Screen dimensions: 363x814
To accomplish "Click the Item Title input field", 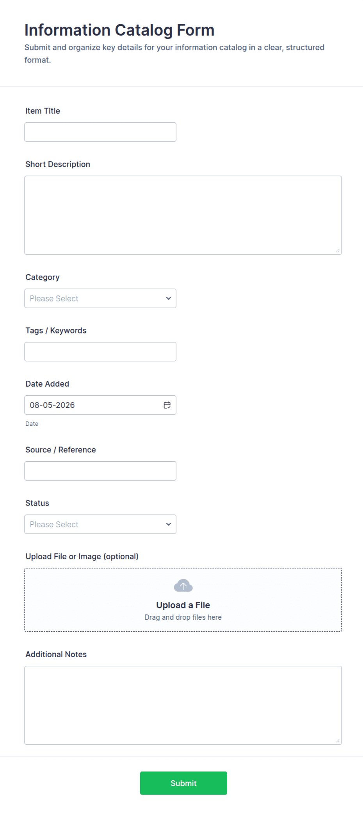I will click(x=100, y=132).
